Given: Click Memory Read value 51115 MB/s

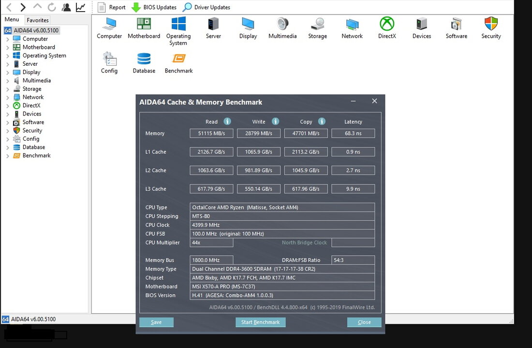Looking at the screenshot, I should [x=211, y=133].
